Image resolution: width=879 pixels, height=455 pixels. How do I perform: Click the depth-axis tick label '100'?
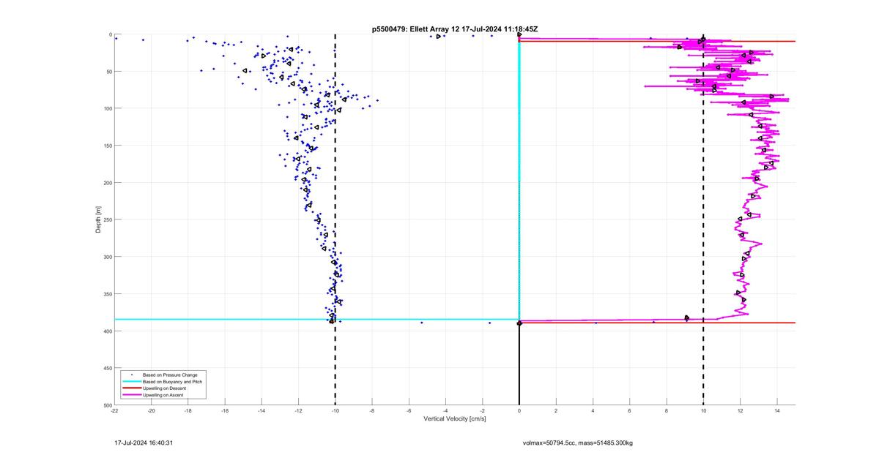click(107, 108)
